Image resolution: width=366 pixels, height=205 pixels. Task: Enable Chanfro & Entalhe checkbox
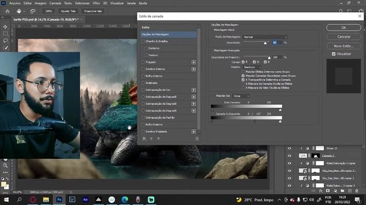tap(143, 42)
